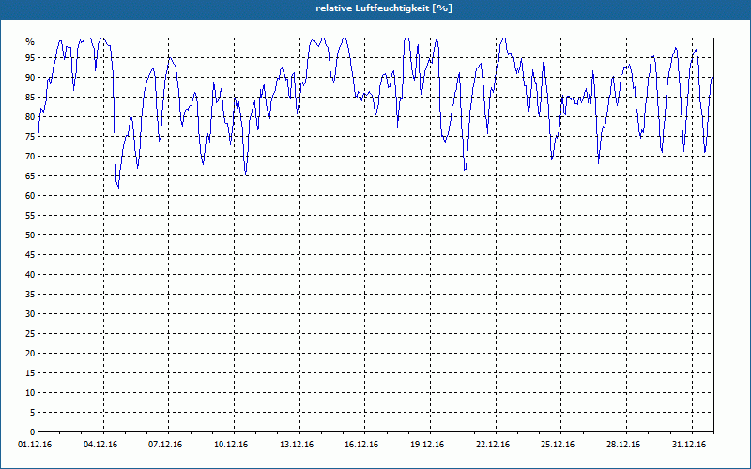Click the '%' unit label on y-axis

coord(30,42)
